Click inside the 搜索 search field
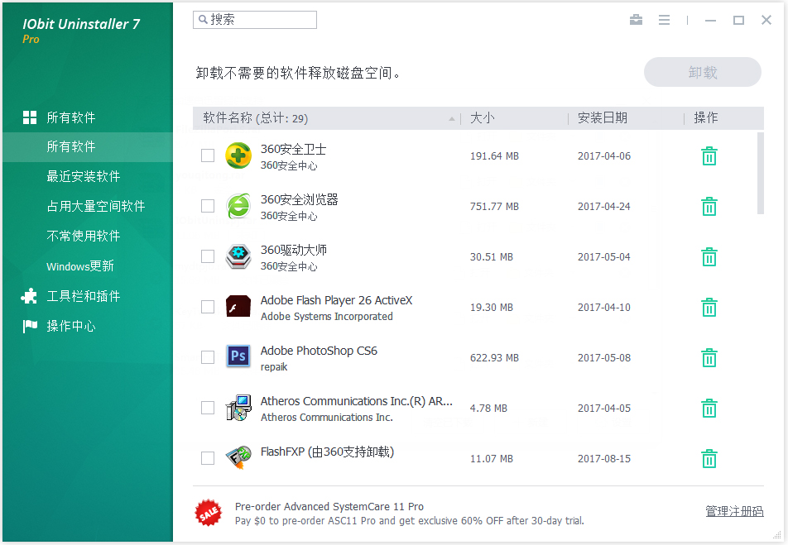Screen dimensions: 788x545 [255, 20]
